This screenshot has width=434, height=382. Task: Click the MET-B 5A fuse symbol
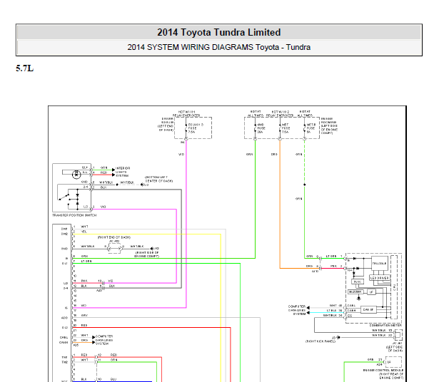305,128
